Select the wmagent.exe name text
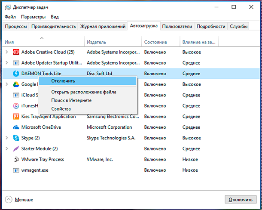Screen dimensions: 262x210 click(x=35, y=170)
